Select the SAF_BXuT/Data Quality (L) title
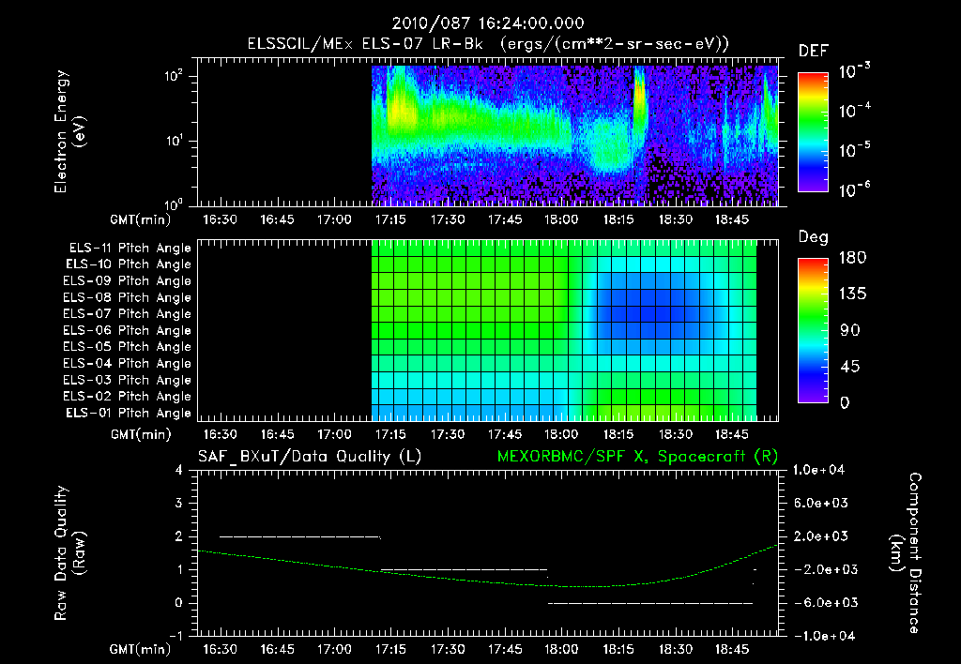The image size is (961, 664). (310, 457)
